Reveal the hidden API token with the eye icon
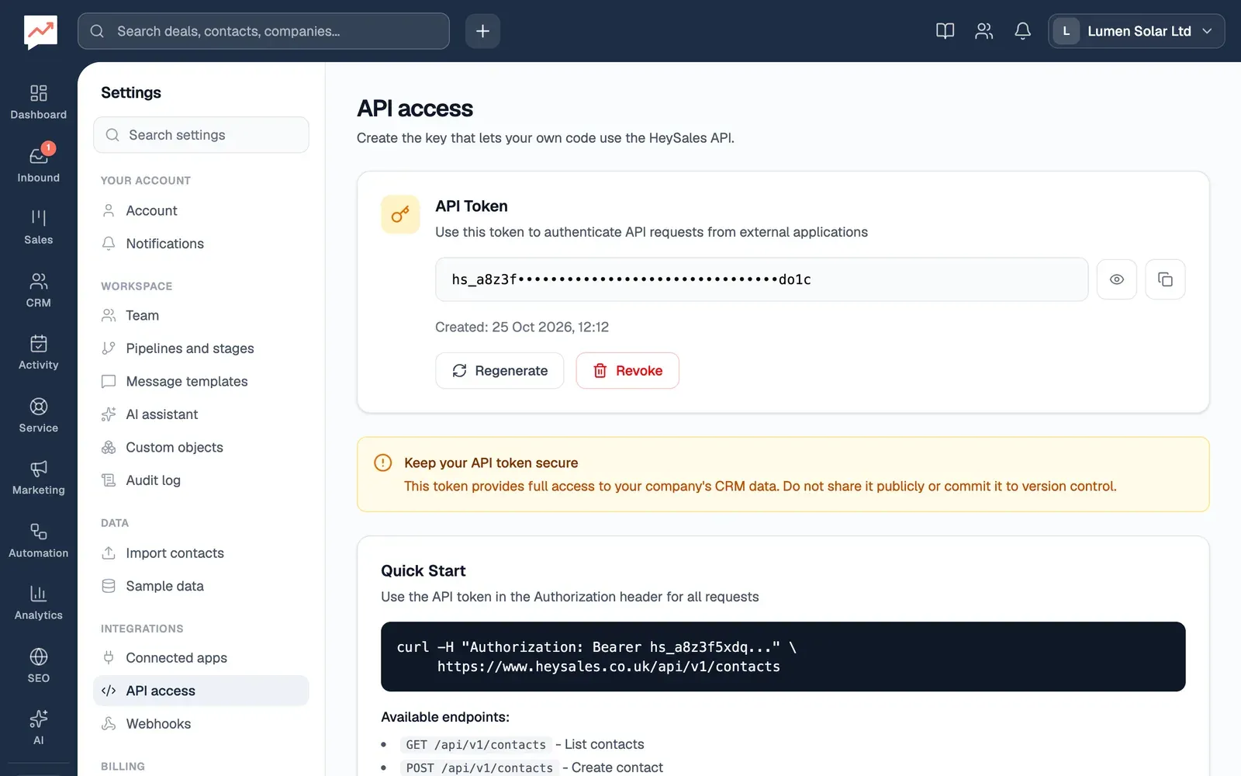1241x776 pixels. (x=1116, y=279)
